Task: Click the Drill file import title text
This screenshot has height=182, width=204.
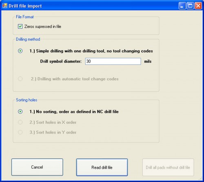Action: (x=25, y=6)
